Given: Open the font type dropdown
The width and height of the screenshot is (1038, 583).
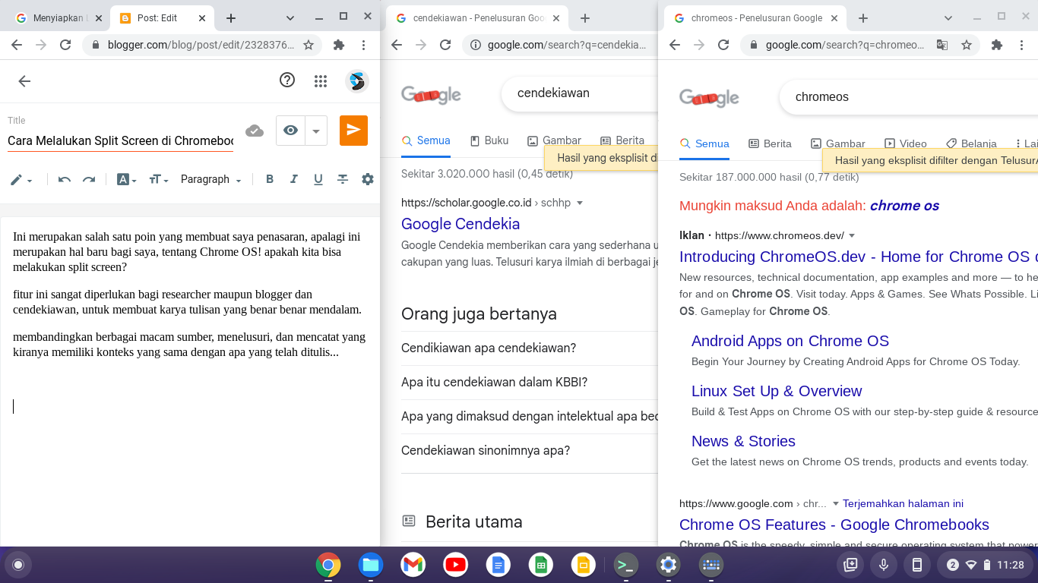Looking at the screenshot, I should click(126, 180).
